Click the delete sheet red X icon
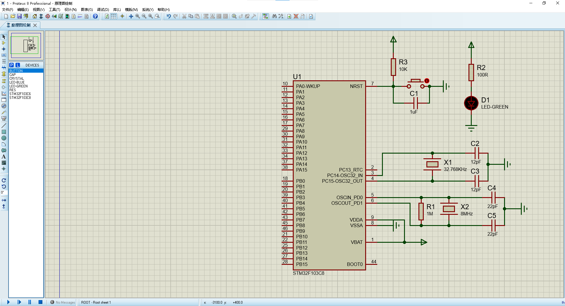Screen dimensions: 565x306 click(x=296, y=16)
